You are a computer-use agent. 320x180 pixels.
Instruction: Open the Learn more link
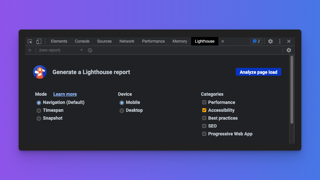click(x=65, y=94)
